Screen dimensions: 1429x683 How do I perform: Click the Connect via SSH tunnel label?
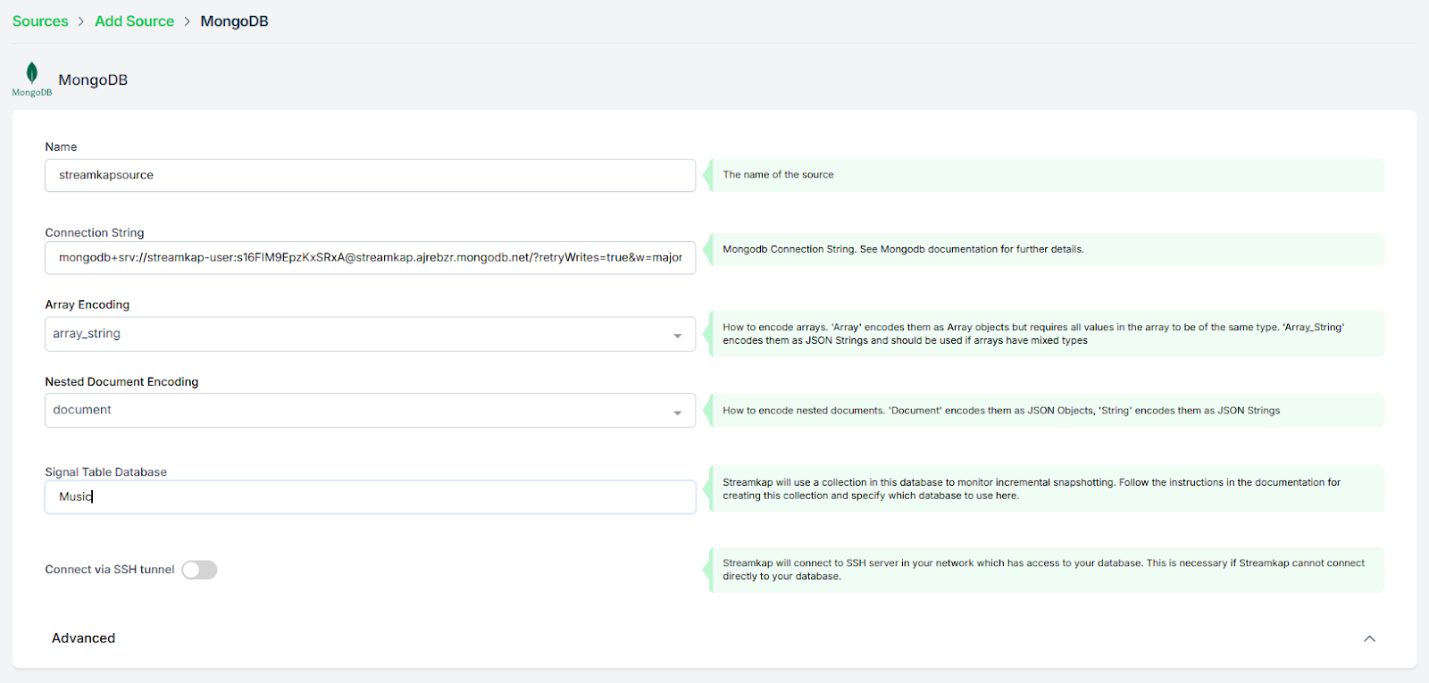tap(110, 570)
